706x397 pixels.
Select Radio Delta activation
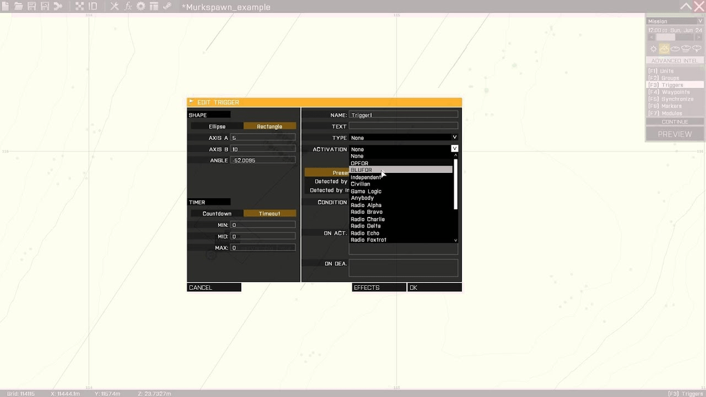point(401,226)
